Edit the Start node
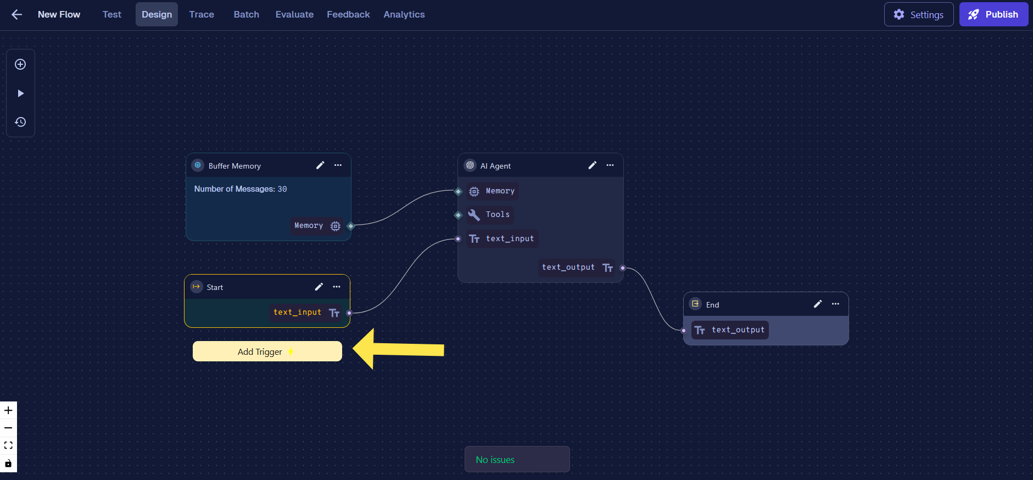The image size is (1033, 480). click(x=319, y=287)
